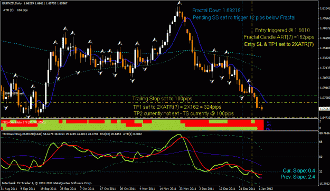
Task: Select the 'RSI(10) 20.8453' value
Action: [x=110, y=134]
